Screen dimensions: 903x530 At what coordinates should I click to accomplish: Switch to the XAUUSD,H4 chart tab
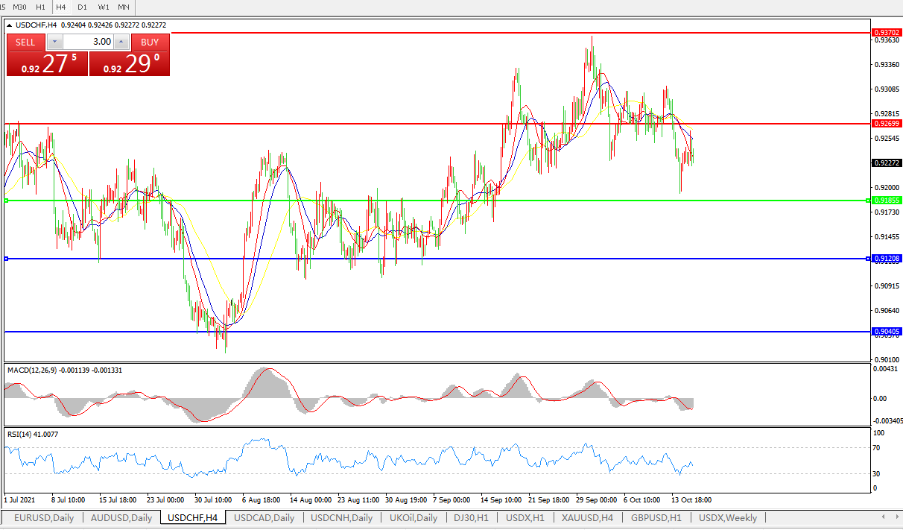point(588,517)
